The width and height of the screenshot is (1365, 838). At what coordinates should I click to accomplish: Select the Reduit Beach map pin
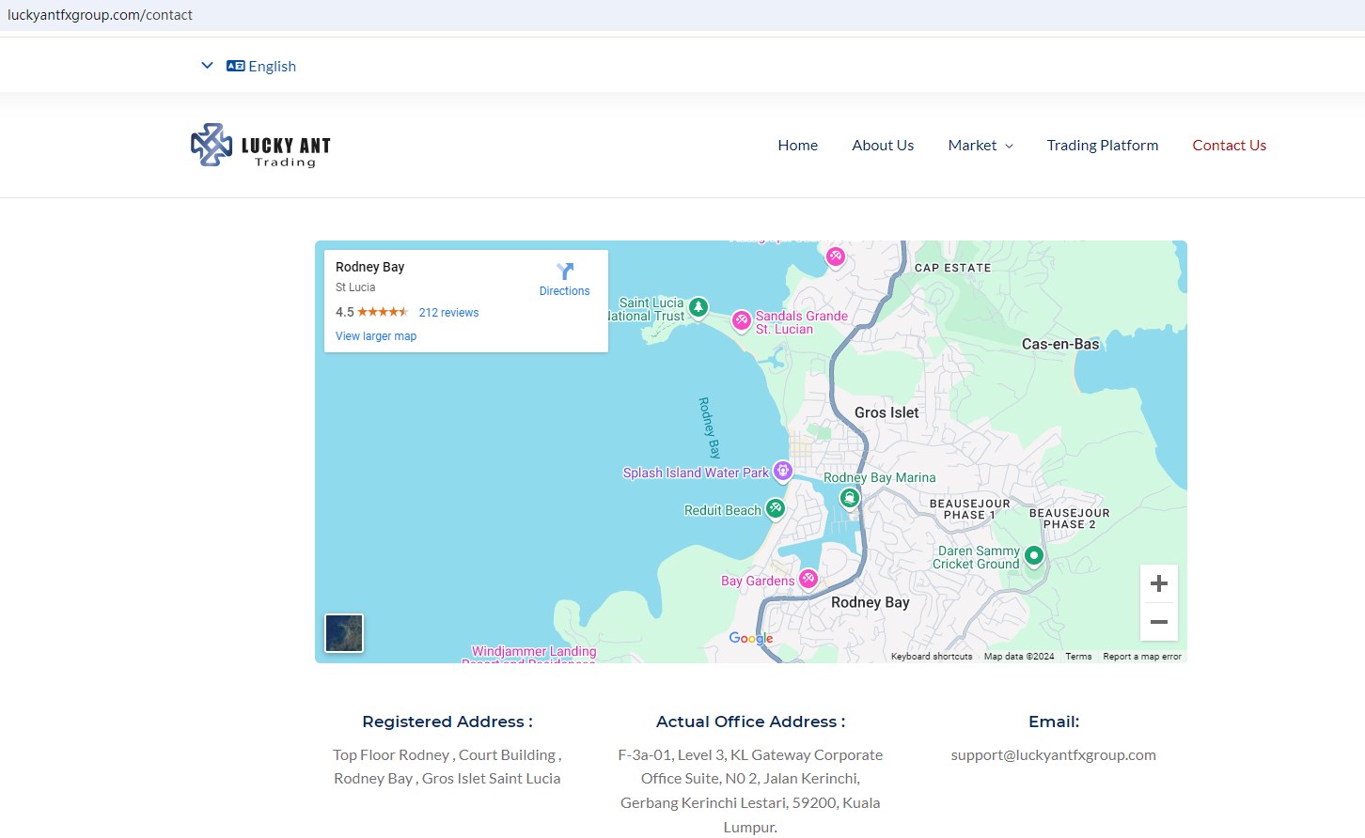pos(775,508)
